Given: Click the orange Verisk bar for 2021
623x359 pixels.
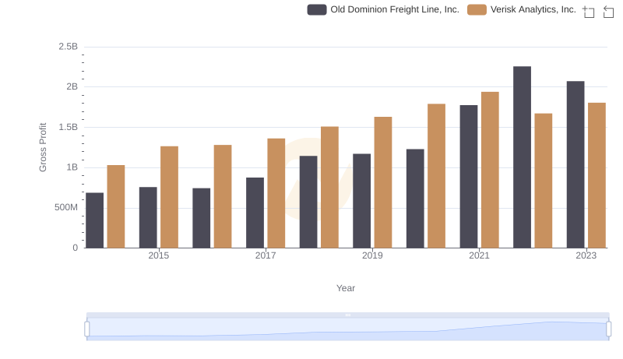Looking at the screenshot, I should tap(490, 170).
